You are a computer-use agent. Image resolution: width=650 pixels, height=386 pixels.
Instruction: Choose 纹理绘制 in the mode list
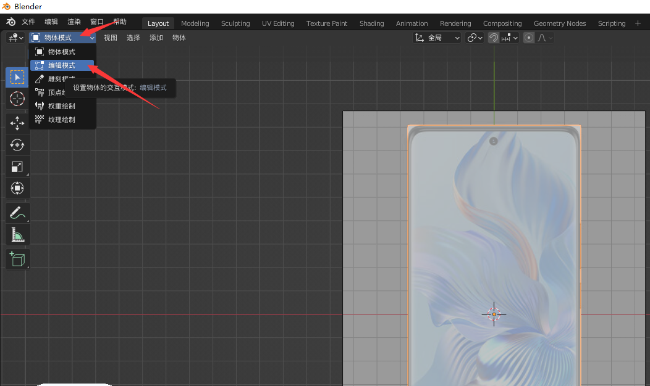[62, 120]
